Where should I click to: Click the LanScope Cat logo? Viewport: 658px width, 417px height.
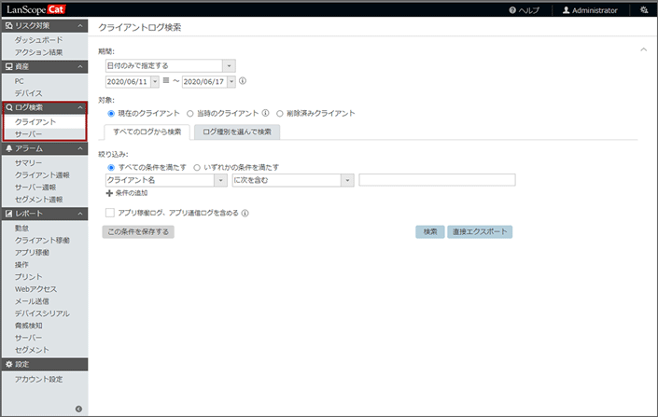(45, 10)
